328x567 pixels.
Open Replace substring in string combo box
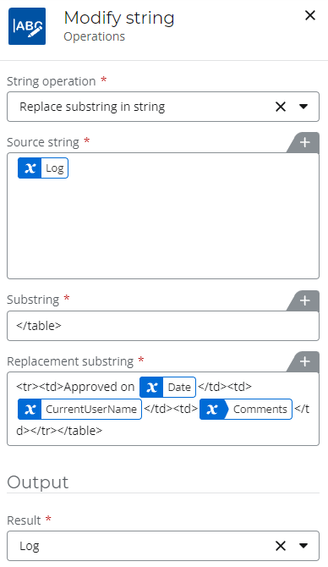[163, 107]
